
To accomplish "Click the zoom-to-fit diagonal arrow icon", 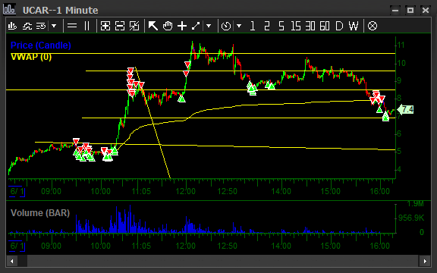I will (x=134, y=27).
